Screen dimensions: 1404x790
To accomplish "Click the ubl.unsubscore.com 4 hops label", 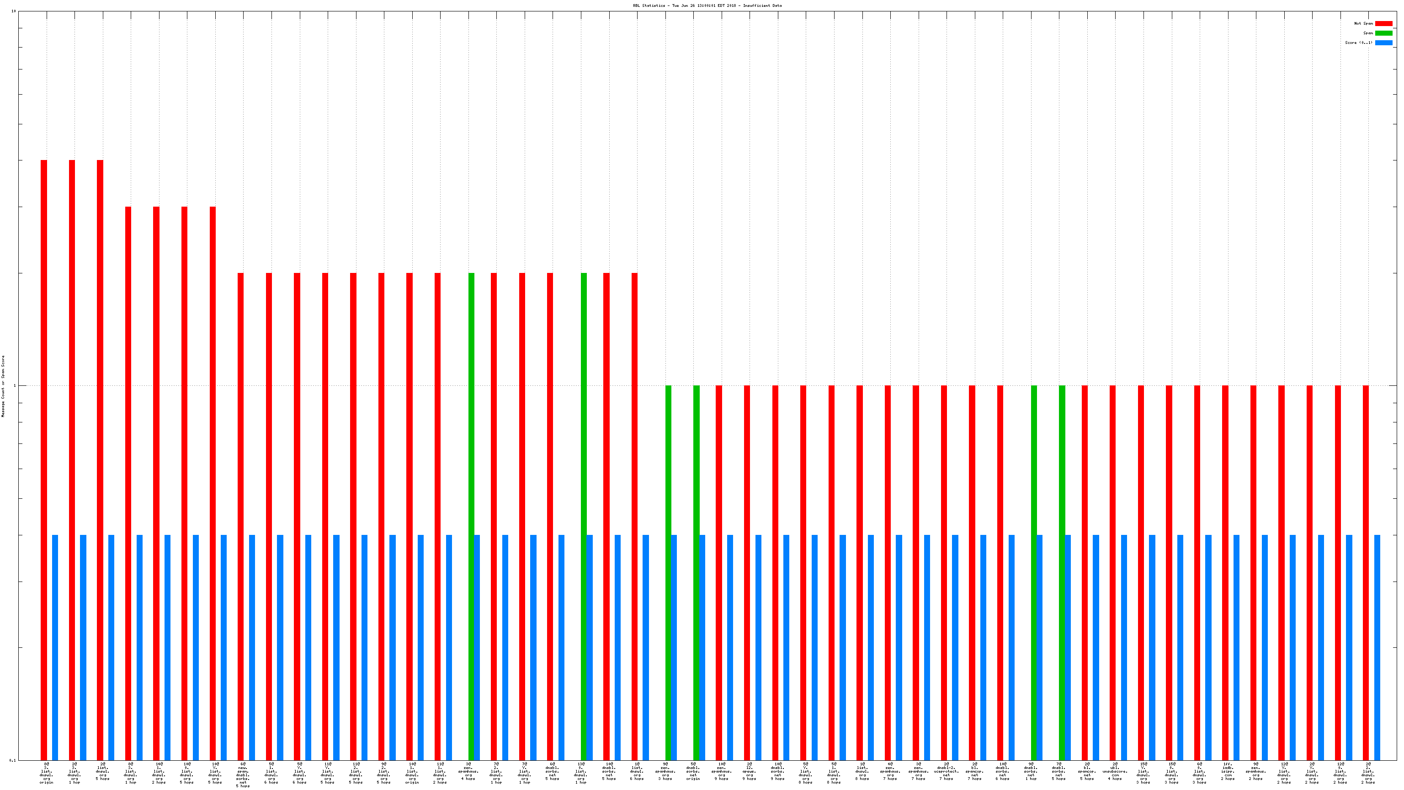I will tap(1115, 771).
